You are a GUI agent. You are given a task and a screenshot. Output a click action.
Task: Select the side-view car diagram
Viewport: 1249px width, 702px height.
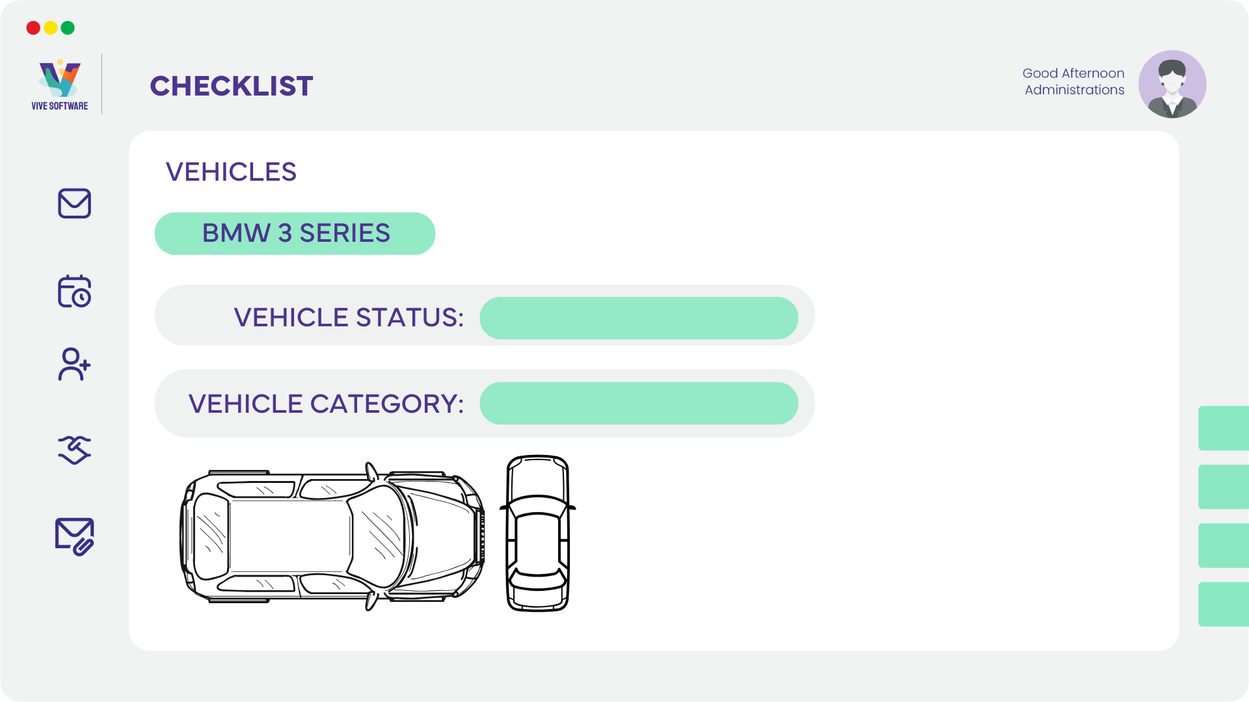(x=332, y=536)
